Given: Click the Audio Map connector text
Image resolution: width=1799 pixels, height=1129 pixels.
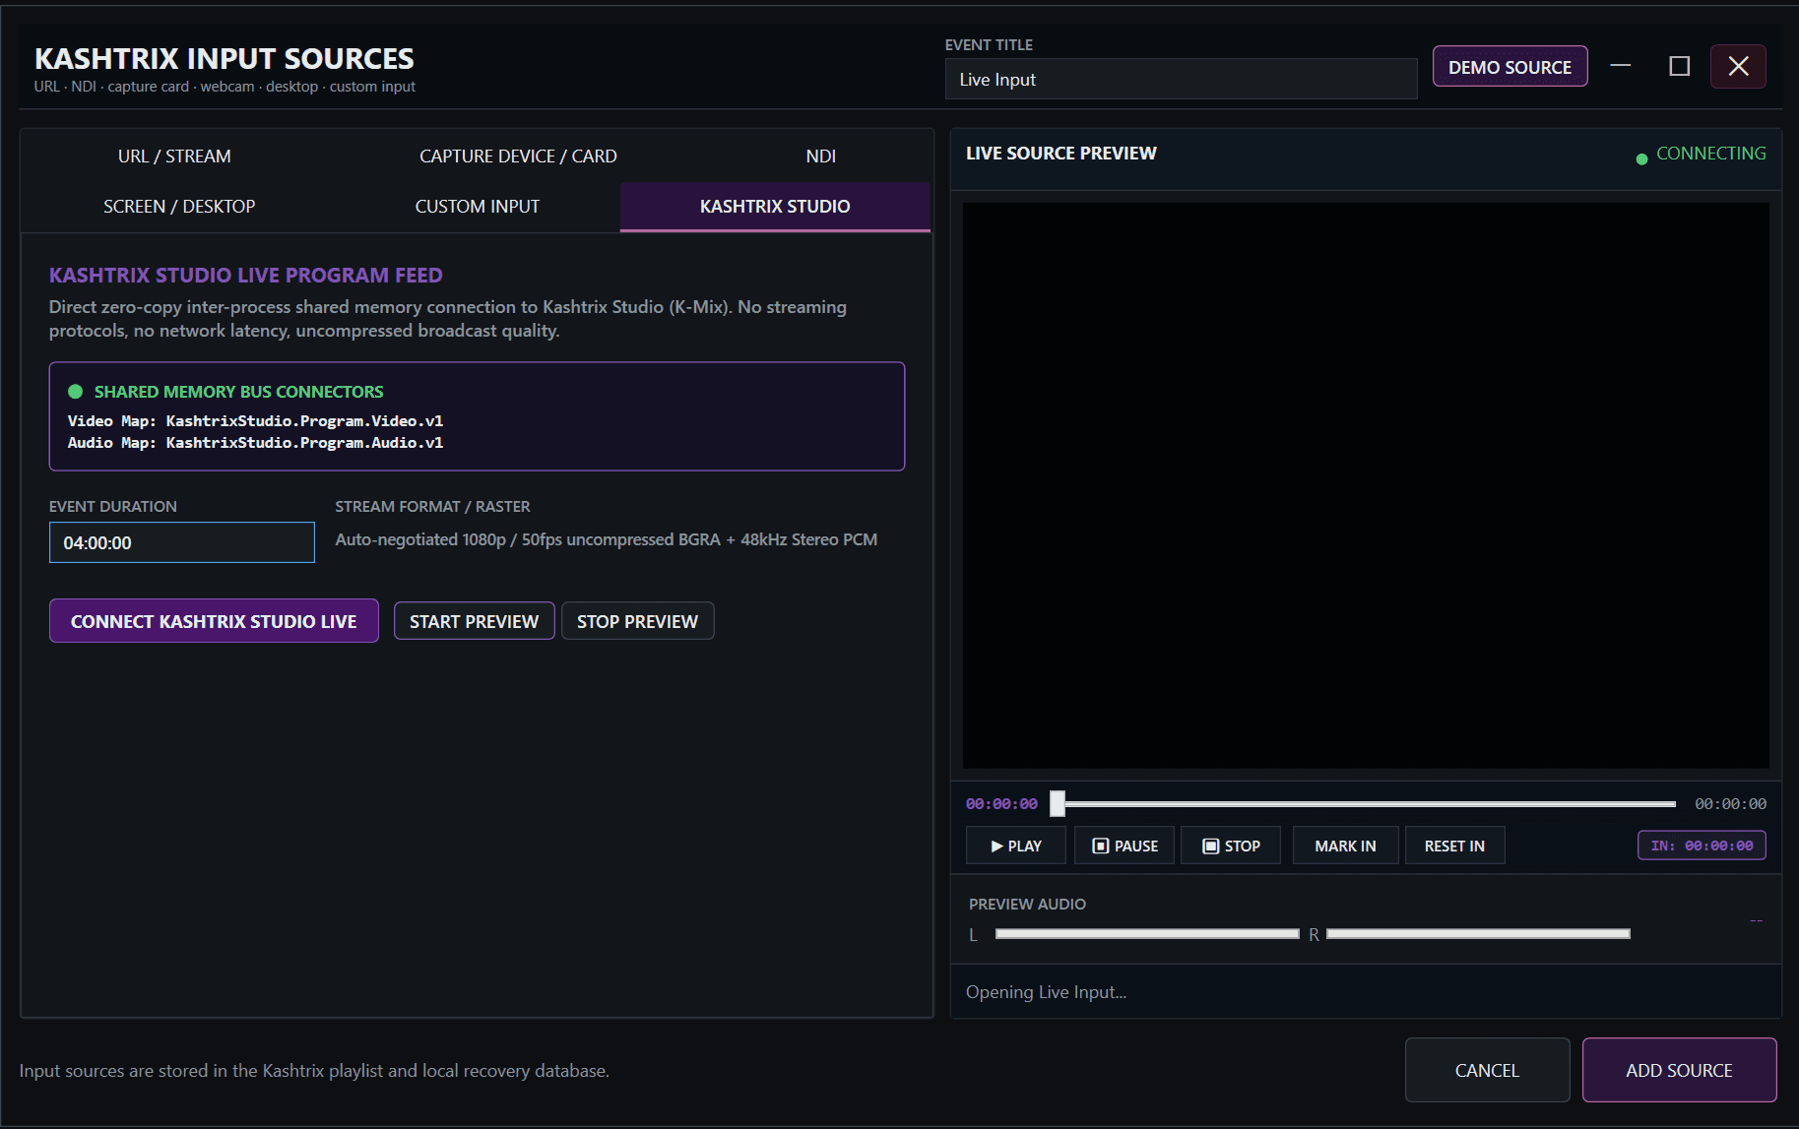Looking at the screenshot, I should 255,443.
